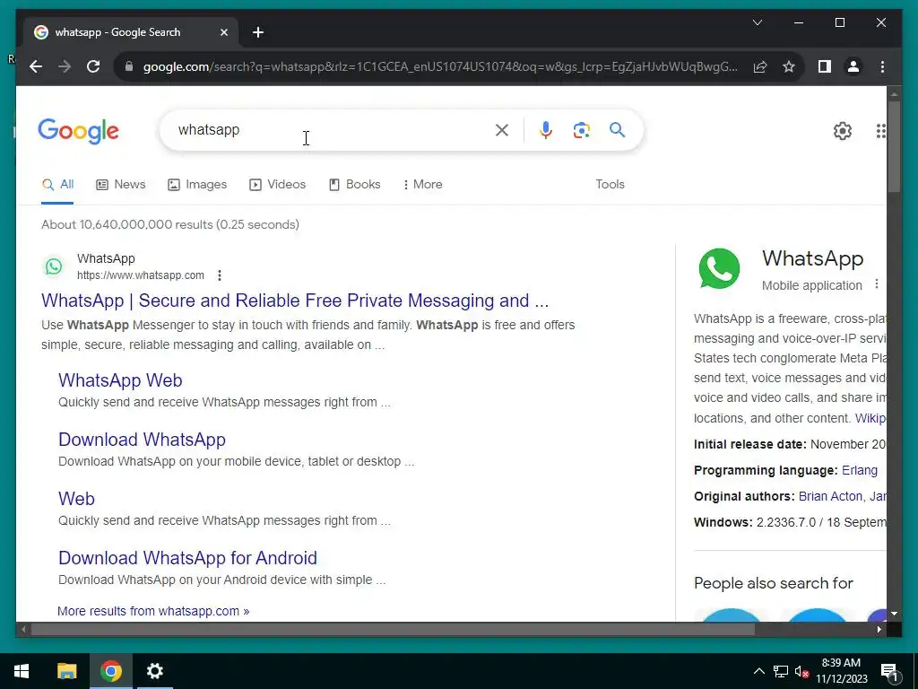Click the Chrome taskbar icon
This screenshot has width=918, height=689.
tap(110, 671)
